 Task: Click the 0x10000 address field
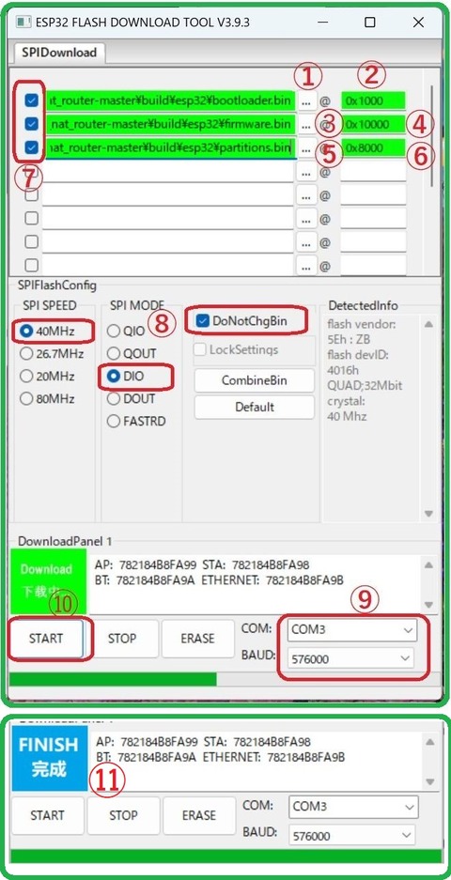point(373,124)
